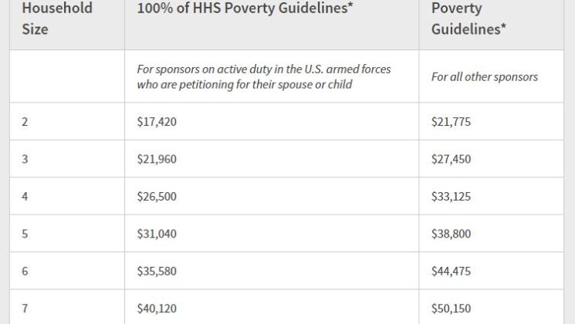Image resolution: width=575 pixels, height=324 pixels.
Task: Click the $26,500 value
Action: 157,197
